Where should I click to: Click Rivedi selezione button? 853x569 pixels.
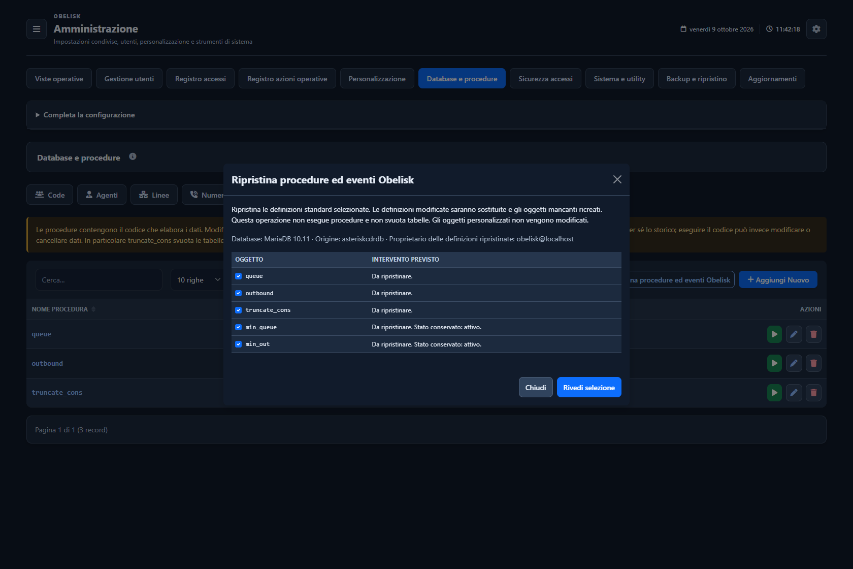589,387
